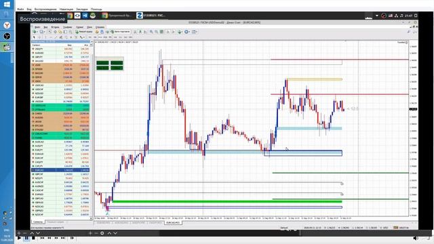The image size is (434, 244).
Task: Open OBS Studio from the taskbar
Action: click(x=7, y=36)
